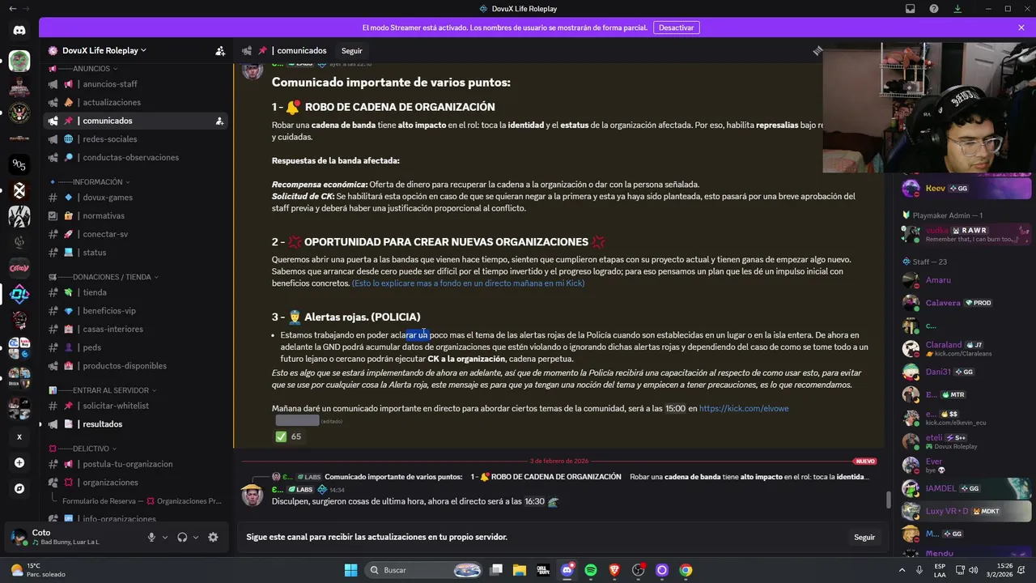The width and height of the screenshot is (1036, 583).
Task: Click the invite members icon beside server name
Action: pyautogui.click(x=220, y=50)
